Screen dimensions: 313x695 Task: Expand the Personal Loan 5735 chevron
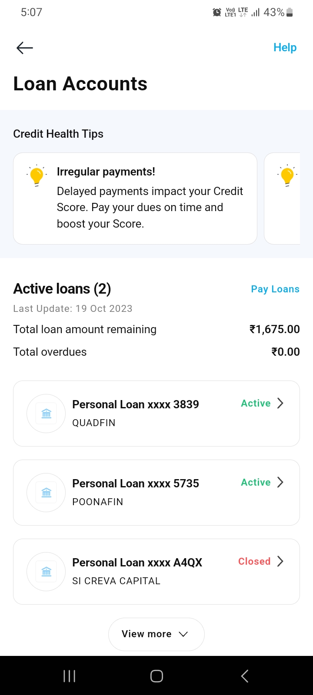[280, 483]
